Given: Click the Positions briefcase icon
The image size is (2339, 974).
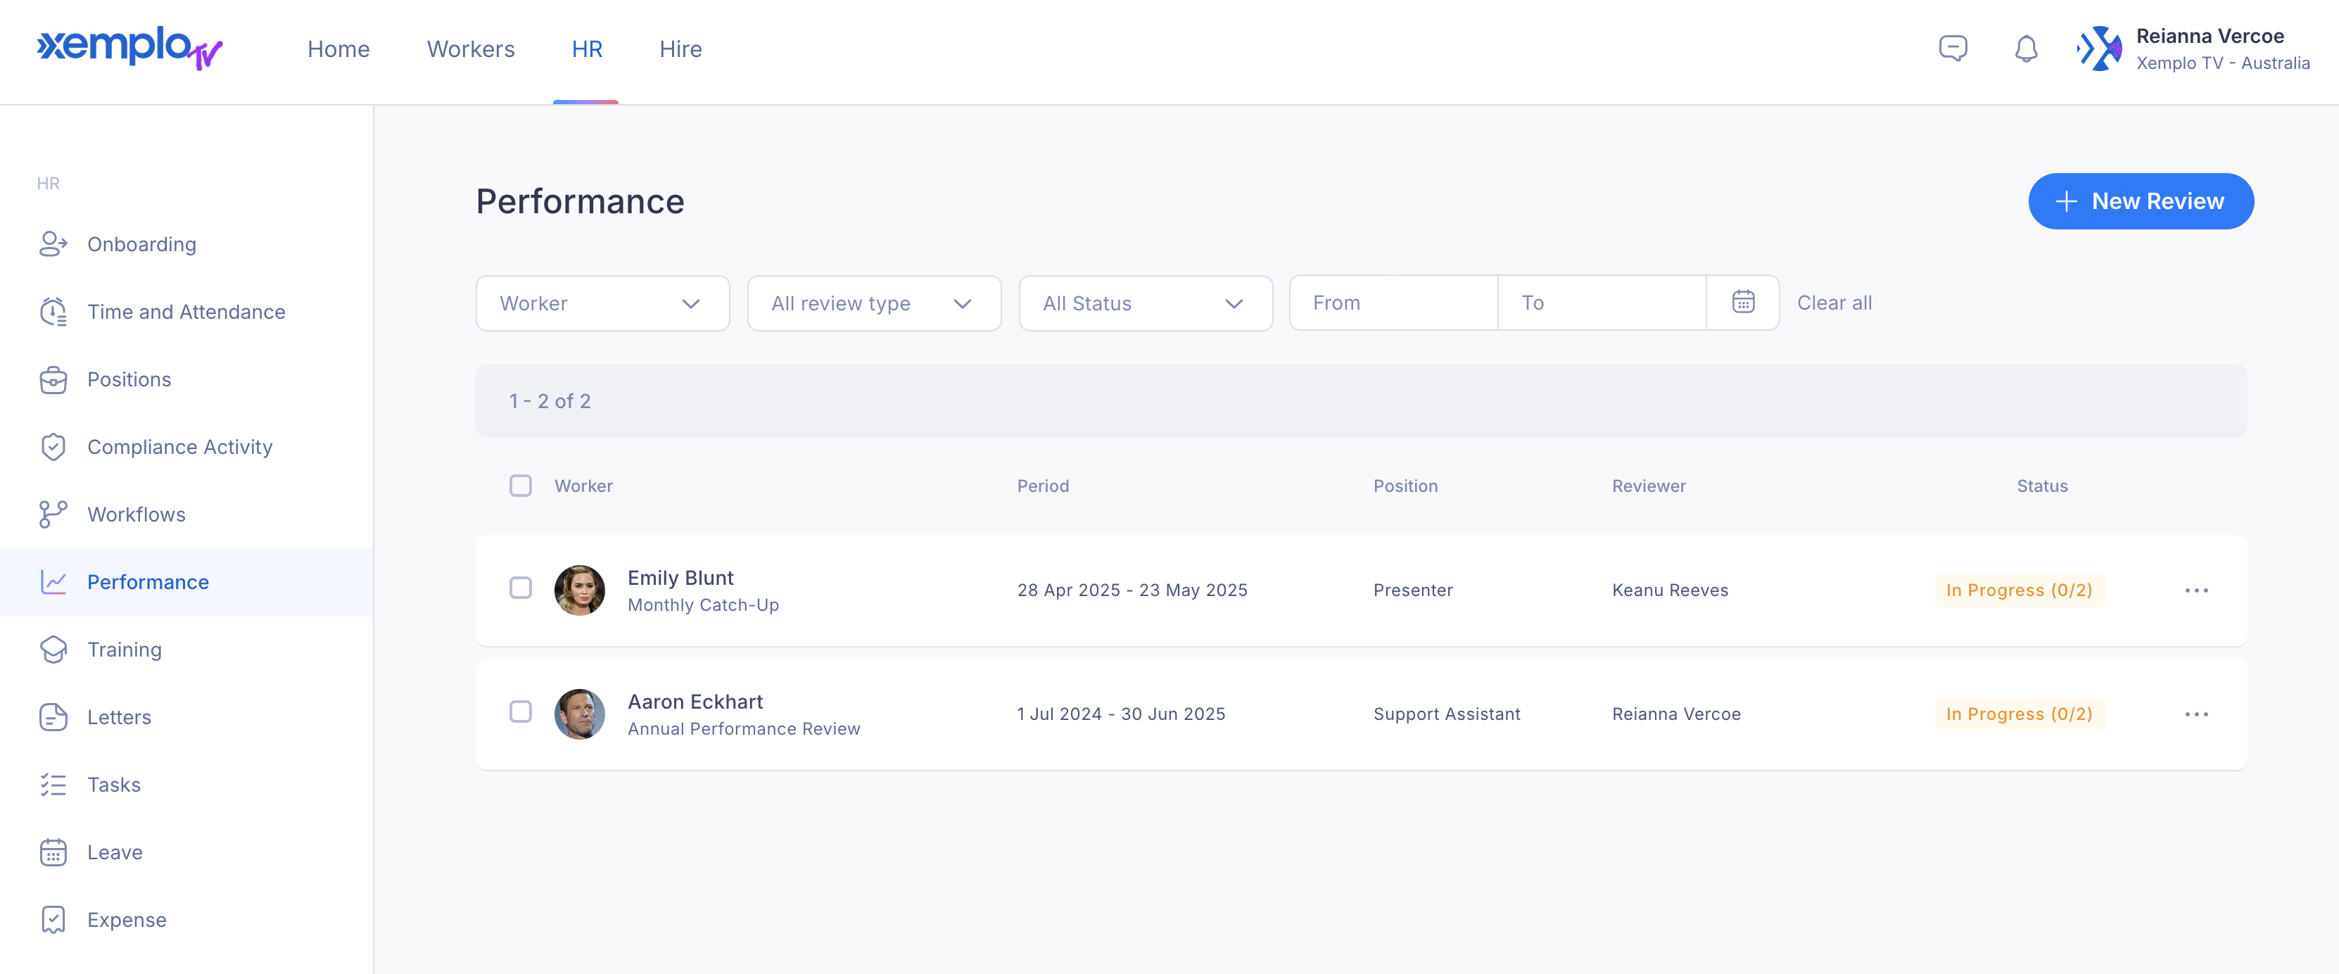Looking at the screenshot, I should coord(53,379).
